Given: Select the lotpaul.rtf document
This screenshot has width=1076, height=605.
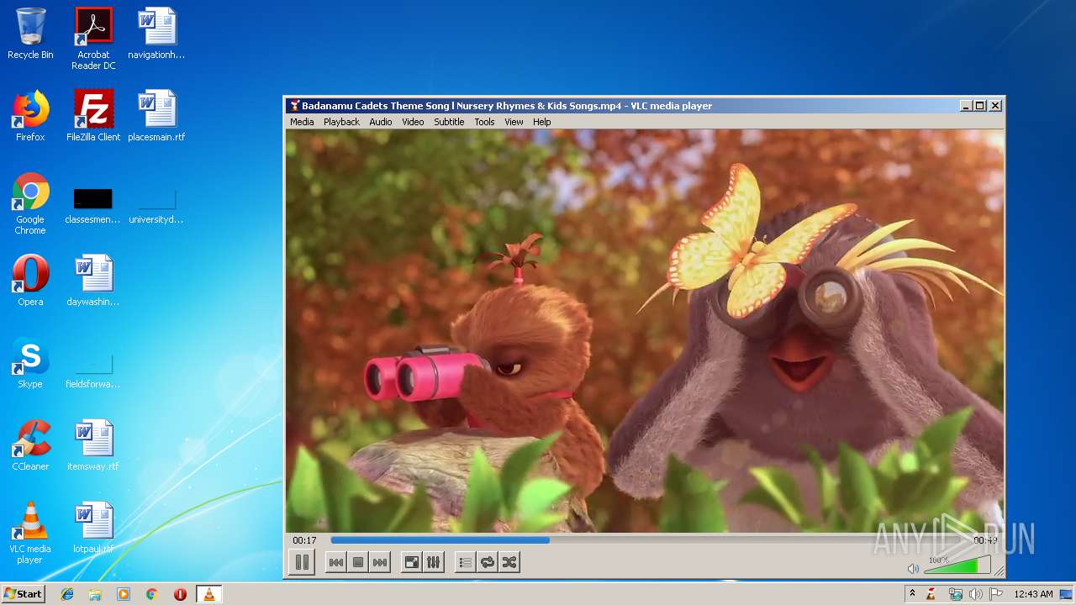Looking at the screenshot, I should click(93, 528).
